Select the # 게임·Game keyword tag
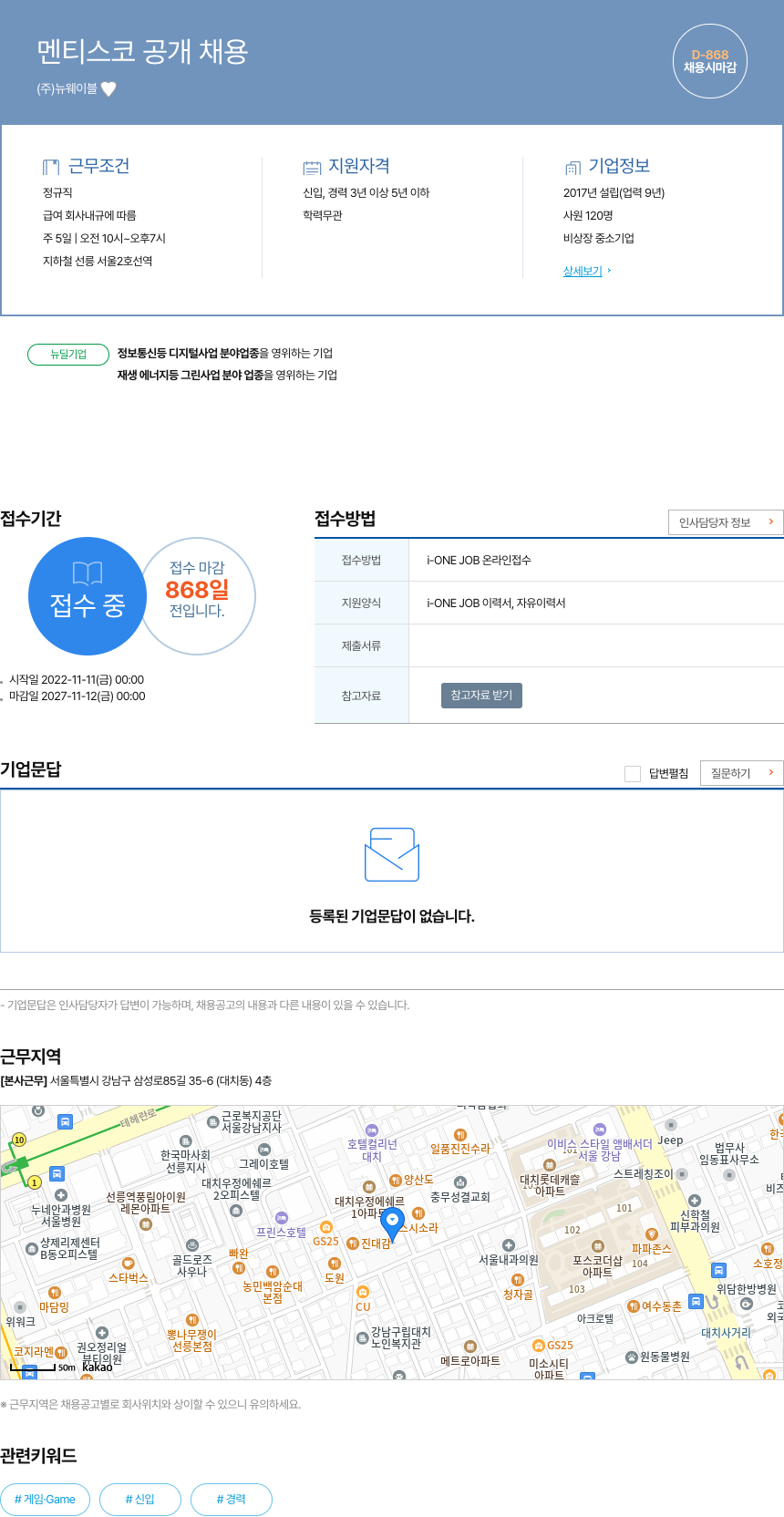This screenshot has width=784, height=1517. 46,1500
